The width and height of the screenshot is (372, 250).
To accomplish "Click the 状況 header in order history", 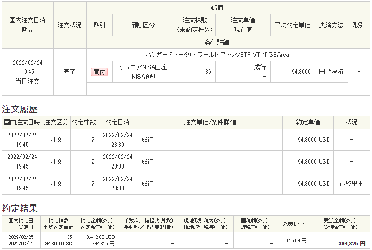I will (x=351, y=122).
